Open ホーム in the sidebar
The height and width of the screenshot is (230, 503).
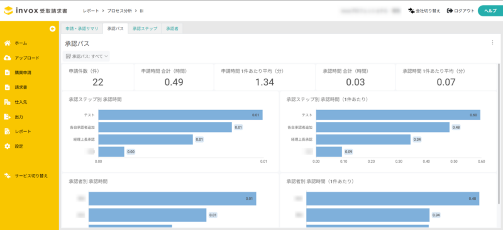click(21, 43)
